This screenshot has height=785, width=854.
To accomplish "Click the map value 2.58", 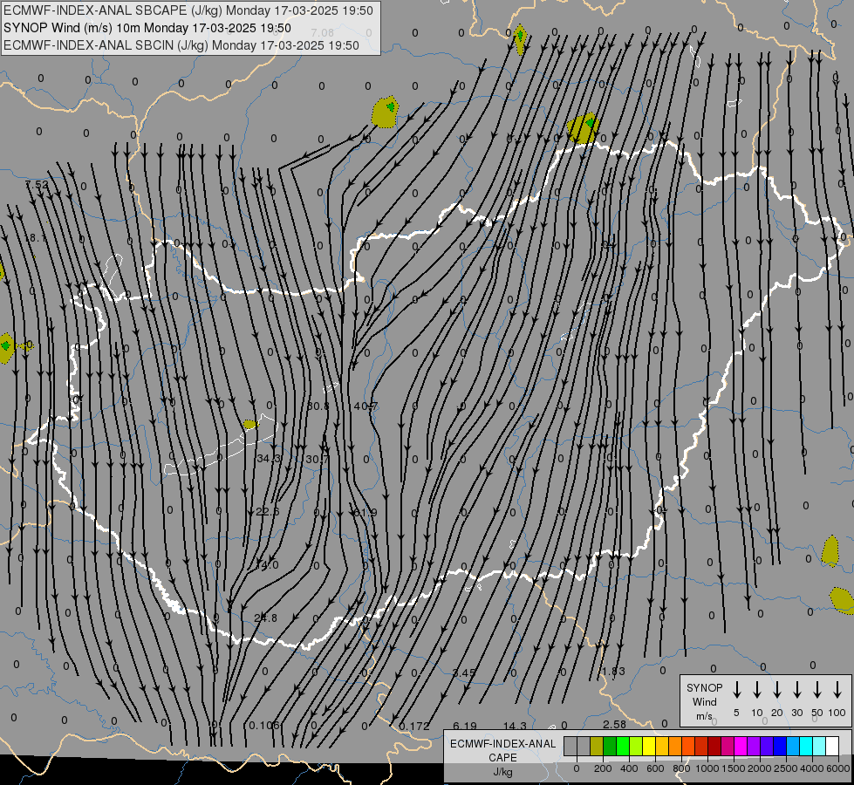I will (614, 724).
